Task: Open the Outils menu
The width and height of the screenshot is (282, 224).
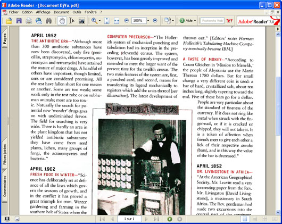Action: (x=77, y=12)
